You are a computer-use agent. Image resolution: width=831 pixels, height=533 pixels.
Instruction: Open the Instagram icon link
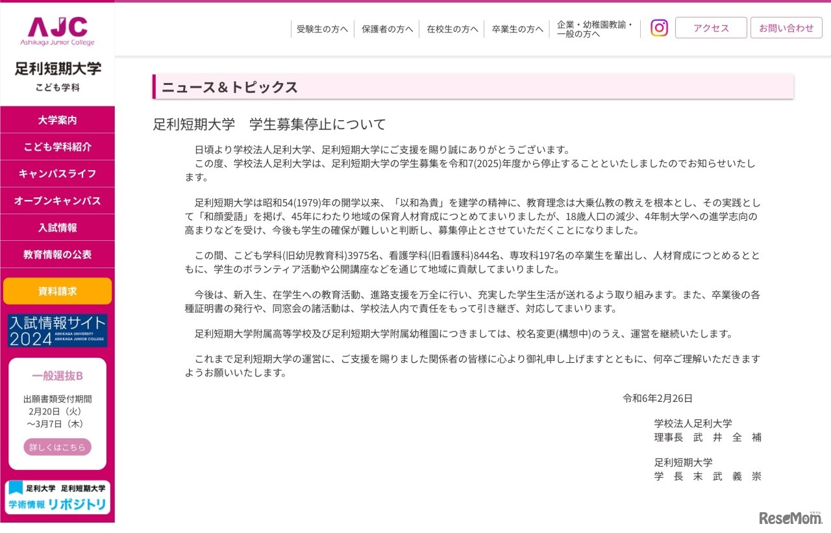tap(659, 28)
